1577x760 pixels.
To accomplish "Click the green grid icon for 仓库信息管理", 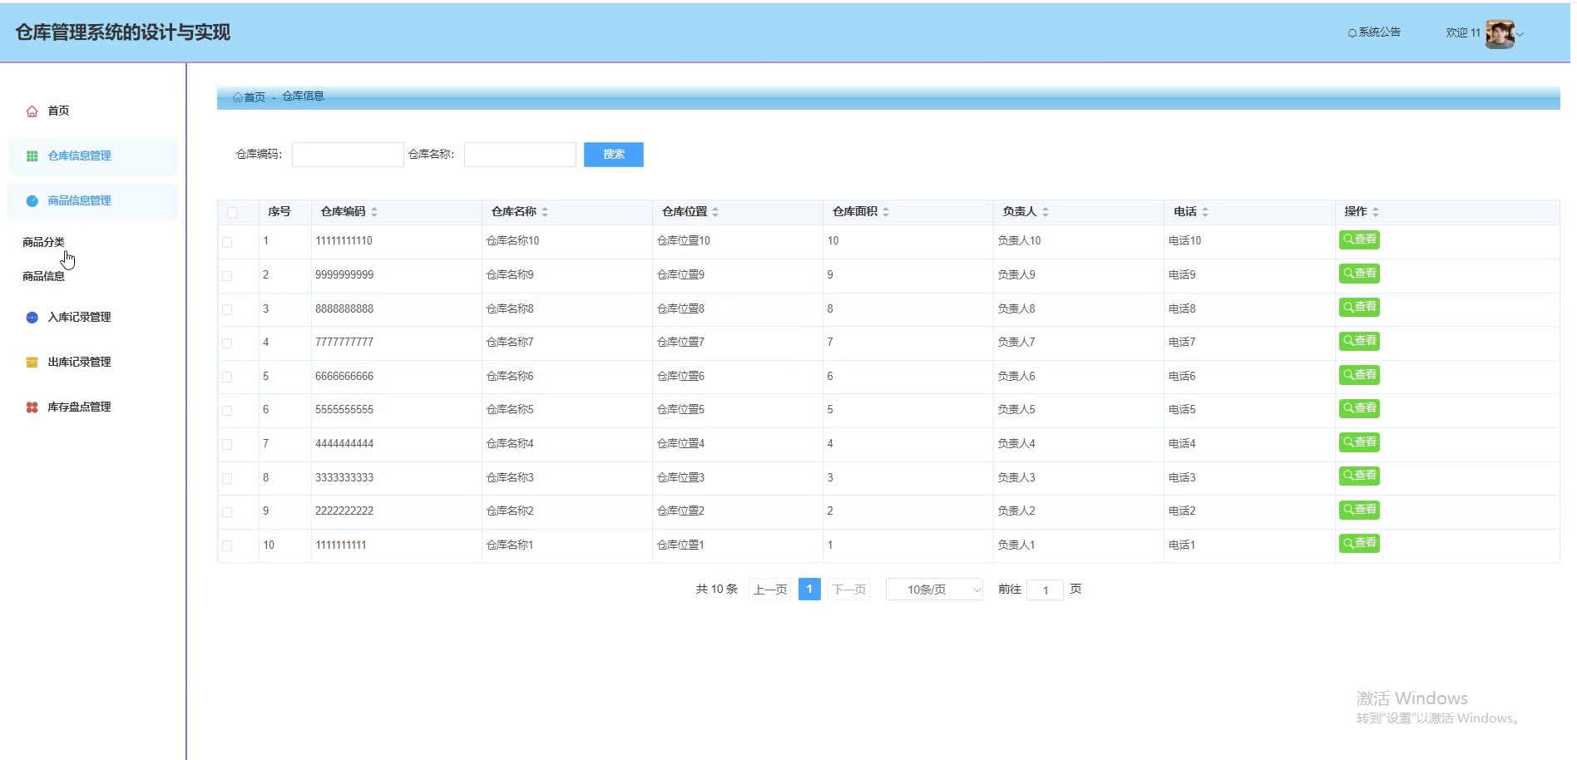I will click(x=32, y=156).
